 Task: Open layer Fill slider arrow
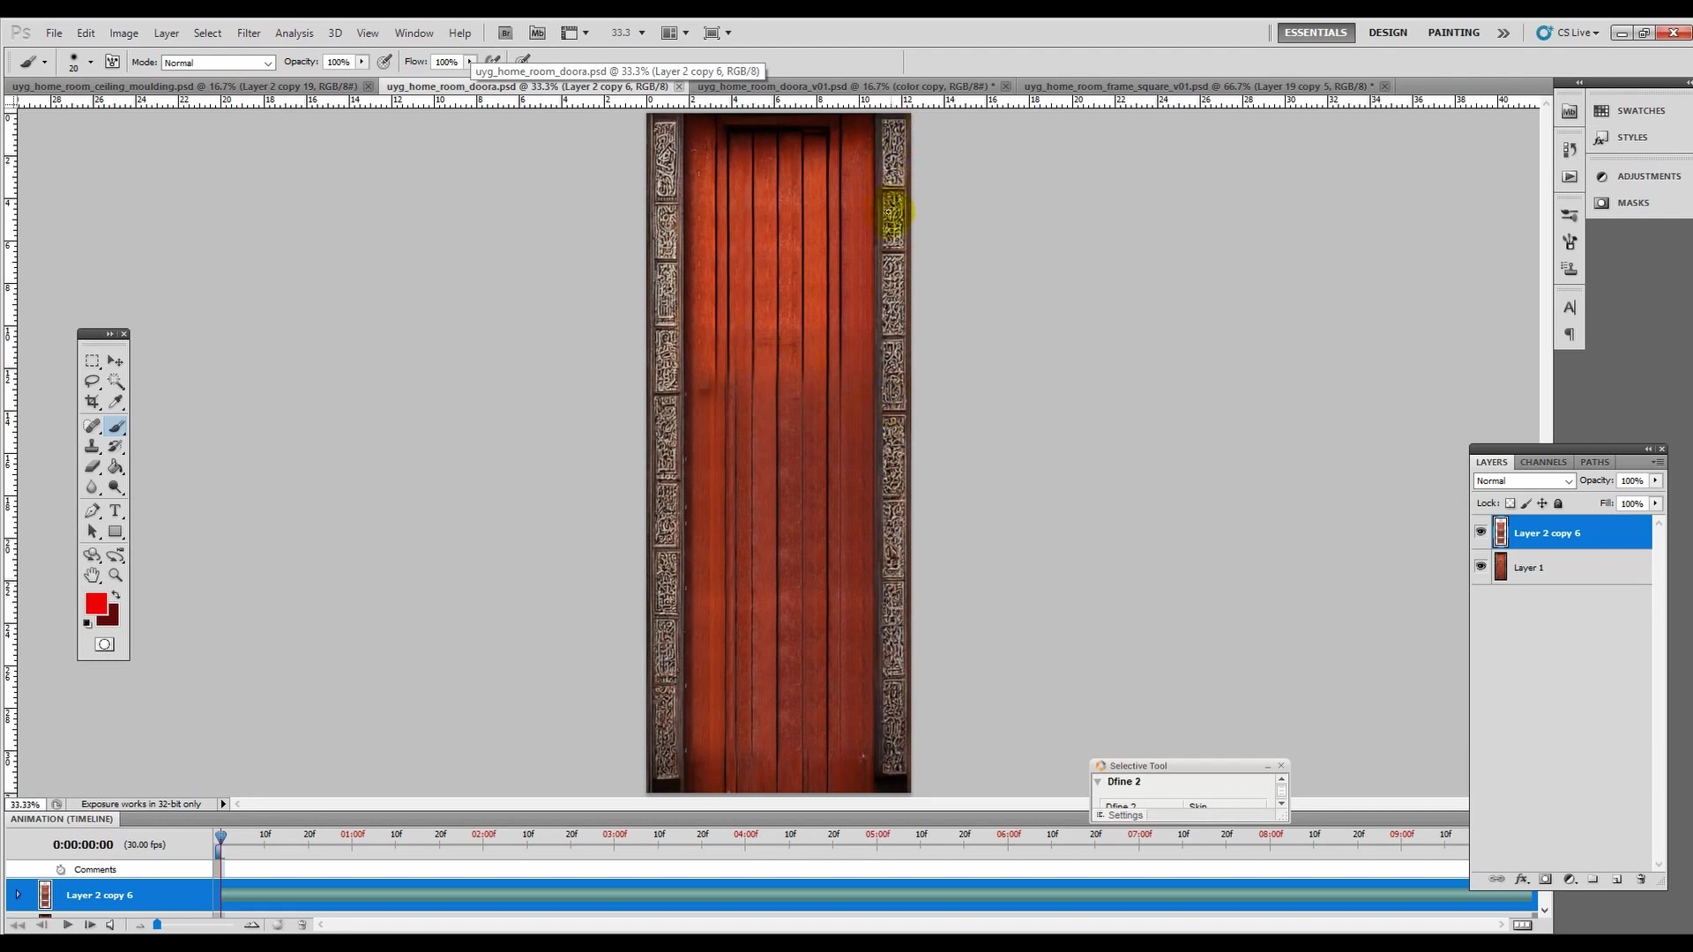[1655, 503]
